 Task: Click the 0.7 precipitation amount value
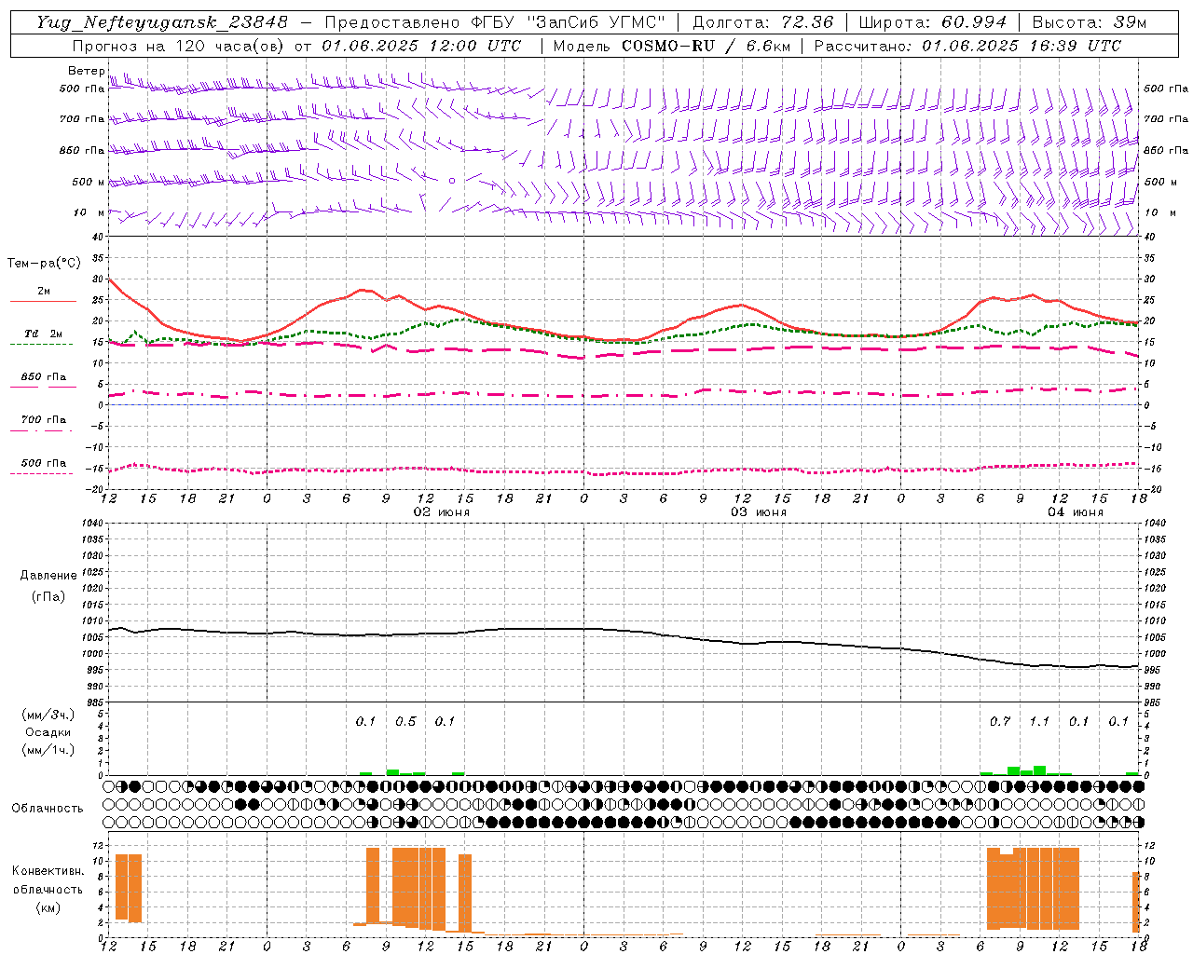point(1000,722)
